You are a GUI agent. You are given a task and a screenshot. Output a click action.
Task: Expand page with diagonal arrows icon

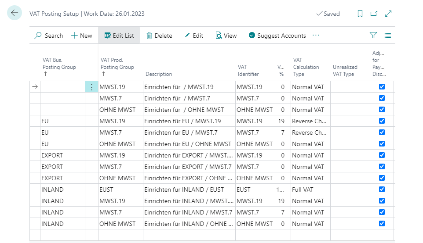click(388, 14)
